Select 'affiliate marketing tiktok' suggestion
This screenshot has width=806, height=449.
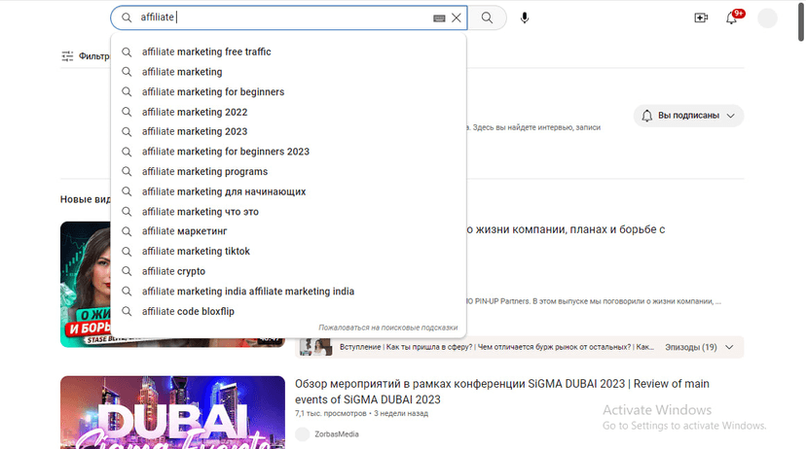[288, 251]
